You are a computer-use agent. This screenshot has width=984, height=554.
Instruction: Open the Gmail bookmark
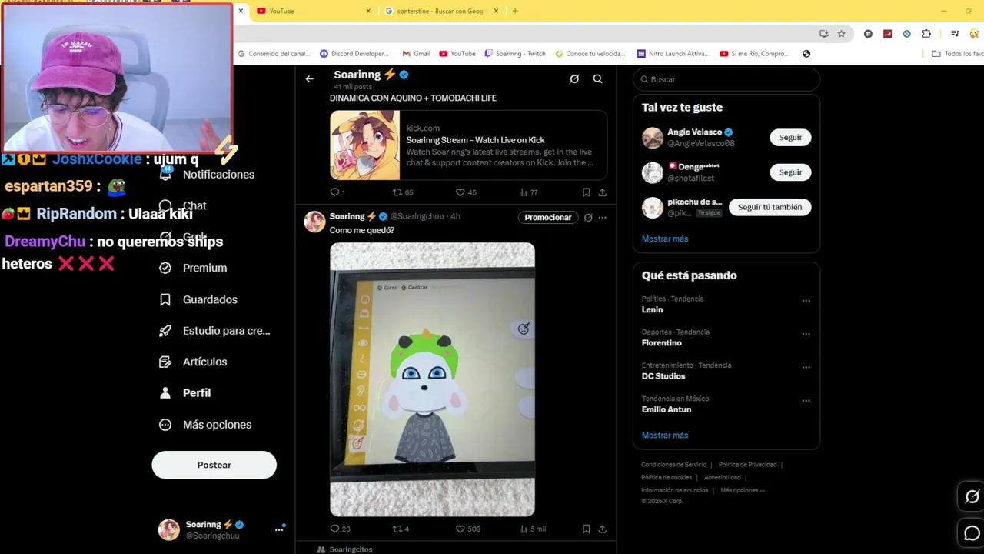click(x=417, y=54)
